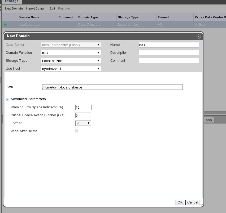Sort by the Domain Name column header

(29, 17)
